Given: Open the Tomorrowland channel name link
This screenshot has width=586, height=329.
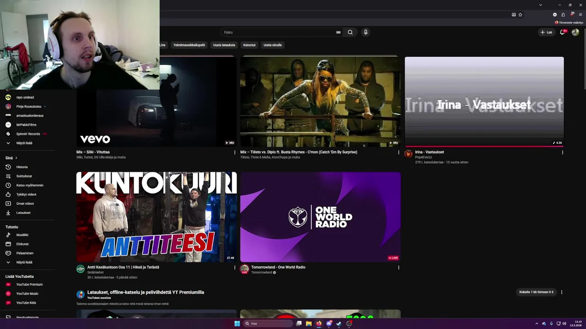Looking at the screenshot, I should coord(261,272).
